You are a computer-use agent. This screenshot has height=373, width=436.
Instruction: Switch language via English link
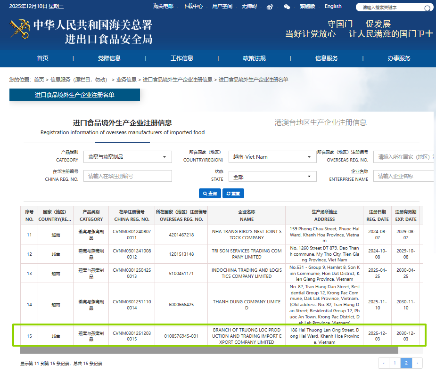coord(333,6)
